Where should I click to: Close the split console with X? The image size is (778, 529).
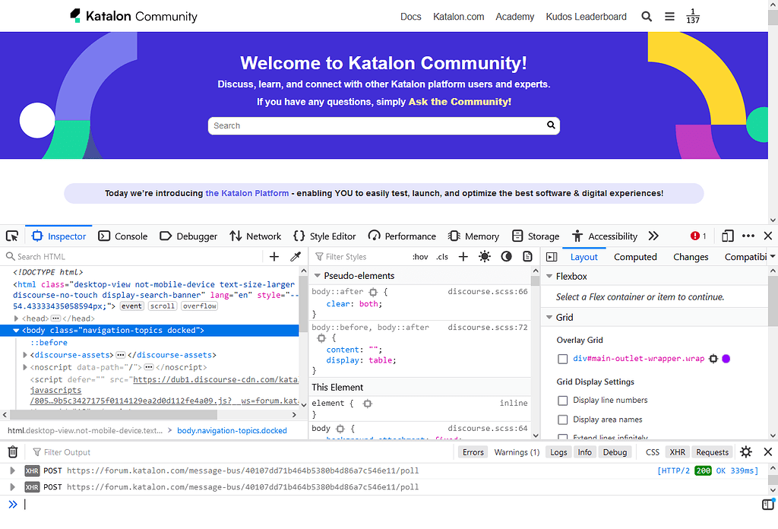point(768,451)
